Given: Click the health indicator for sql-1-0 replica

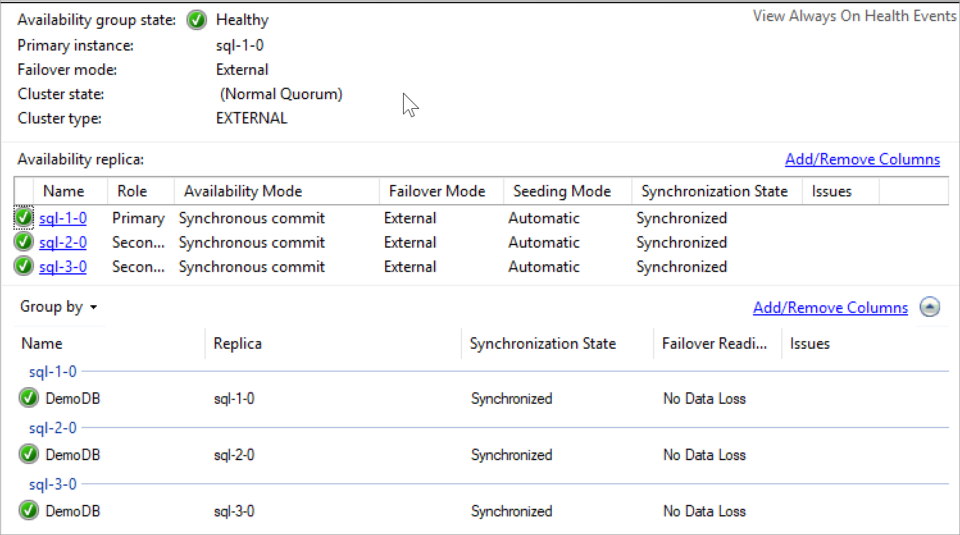Looking at the screenshot, I should pos(24,218).
